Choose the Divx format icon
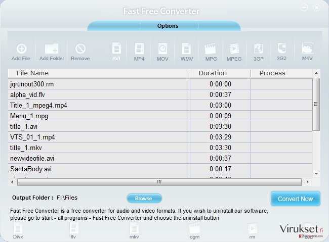 point(18,228)
